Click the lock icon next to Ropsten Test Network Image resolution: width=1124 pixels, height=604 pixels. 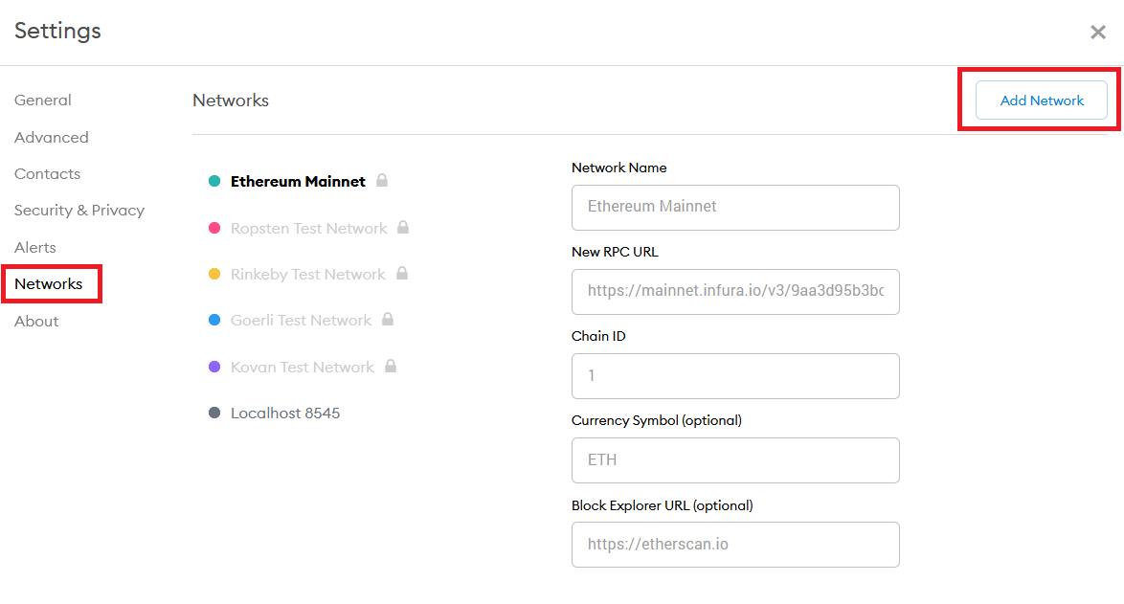tap(403, 227)
